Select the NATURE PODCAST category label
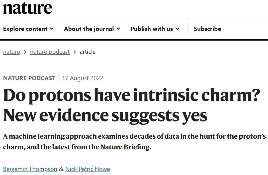The width and height of the screenshot is (268, 175). pyautogui.click(x=29, y=78)
